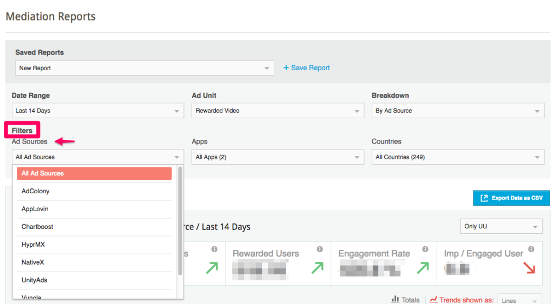Open the Saved Reports dropdown
This screenshot has height=304, width=554.
(x=144, y=69)
